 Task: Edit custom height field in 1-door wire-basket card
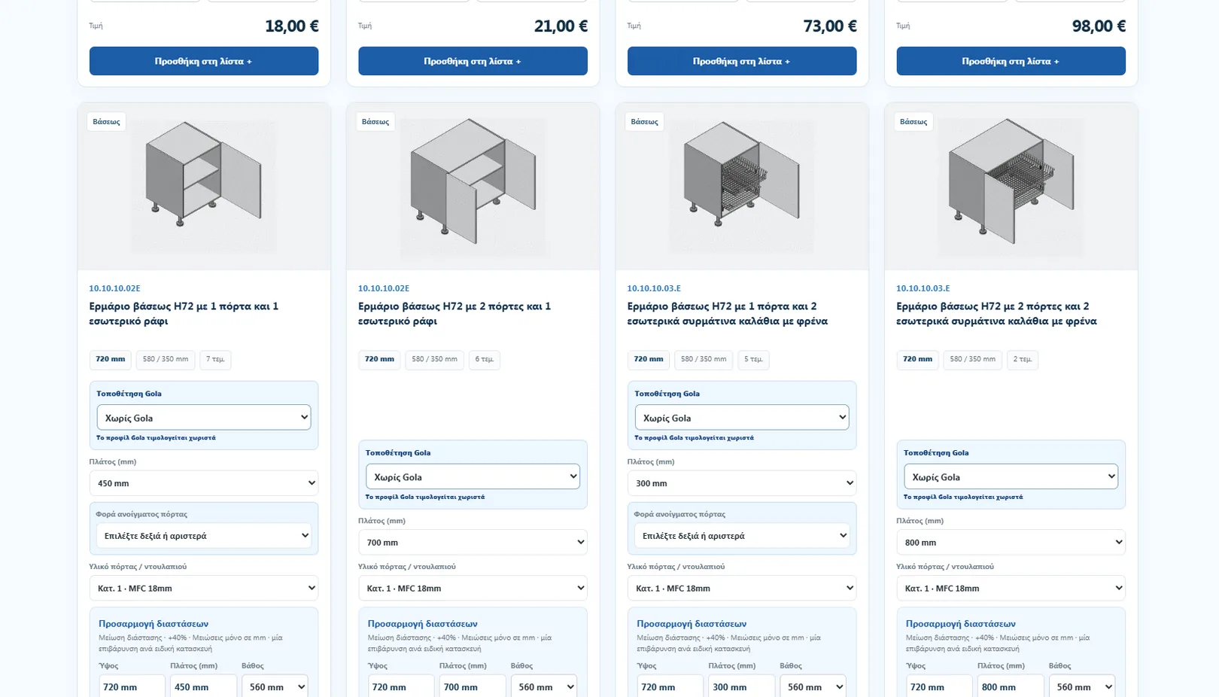(x=670, y=686)
